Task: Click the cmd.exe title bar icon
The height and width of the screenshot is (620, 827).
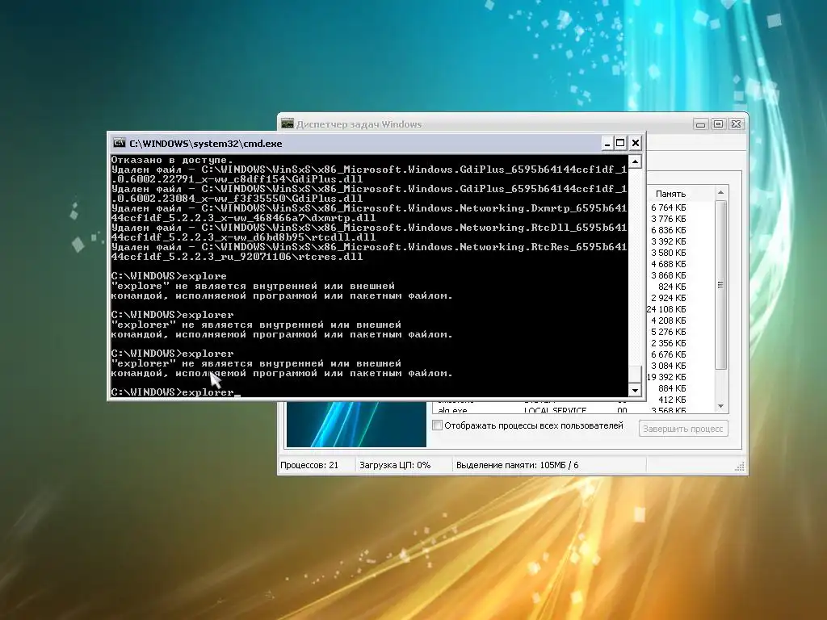Action: tap(120, 143)
